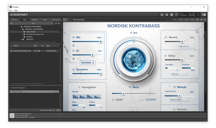Toggle the Dynamics power button
This screenshot has width=216, height=128.
[x=73, y=70]
